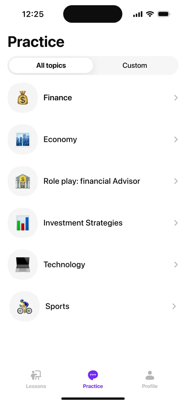Choose the Investment Strategies topic label

coord(83,223)
